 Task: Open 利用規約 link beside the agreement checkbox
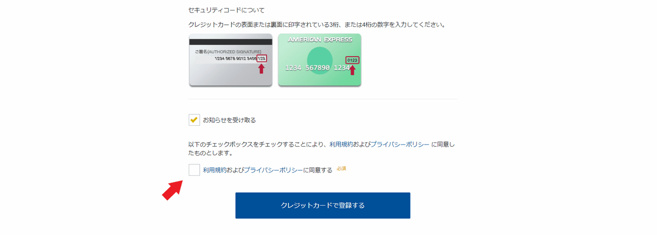tap(215, 170)
